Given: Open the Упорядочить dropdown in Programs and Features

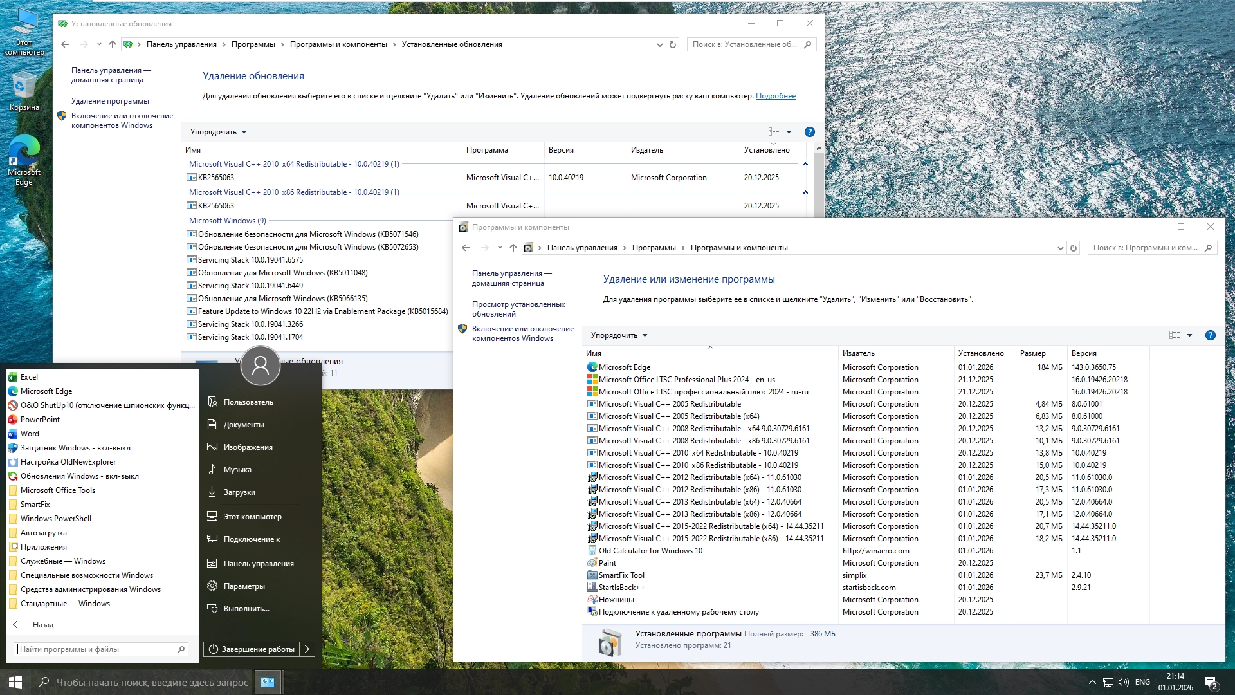Looking at the screenshot, I should click(x=619, y=335).
